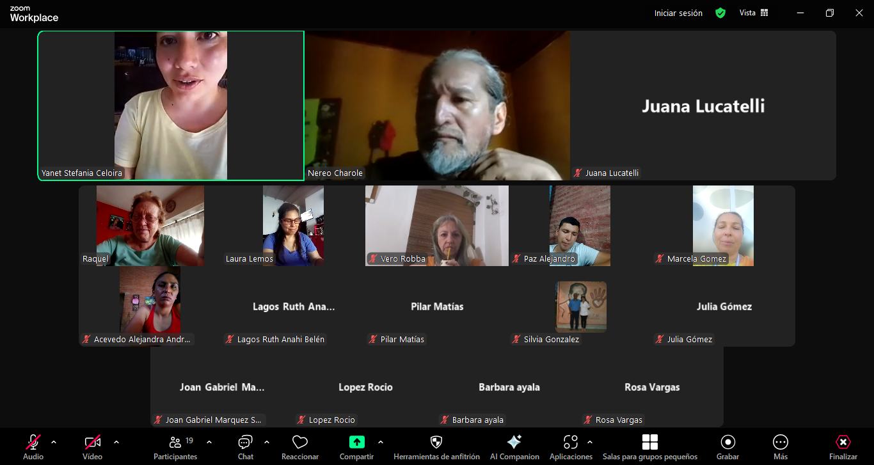
Task: Expand the audio options arrow
Action: tap(54, 442)
